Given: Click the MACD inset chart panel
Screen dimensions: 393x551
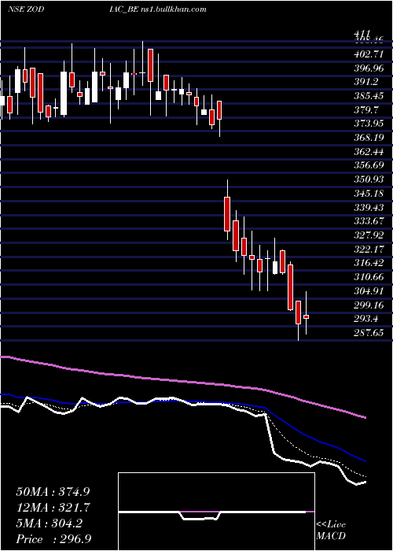Looking at the screenshot, I should click(216, 512).
